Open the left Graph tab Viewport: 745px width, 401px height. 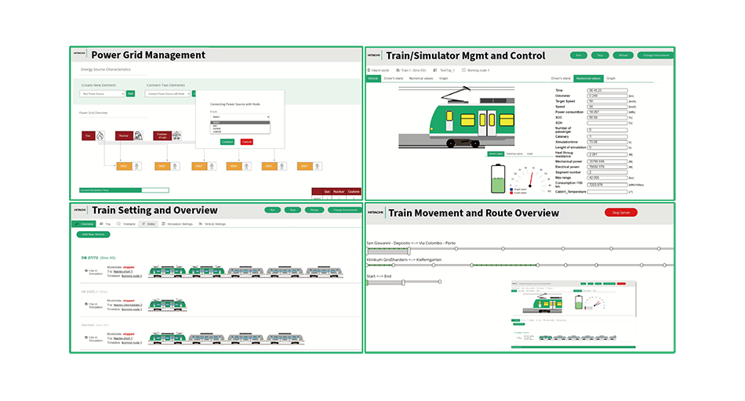[443, 78]
